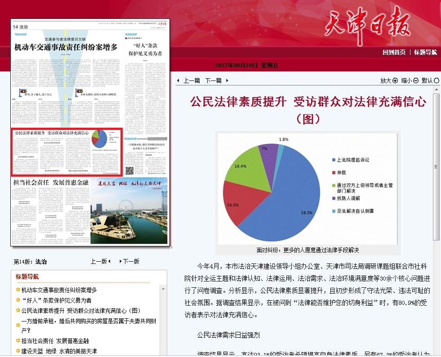Click the purple 找熟人调解 legend swatch
Viewport: 441px width, 357px height.
click(x=334, y=198)
